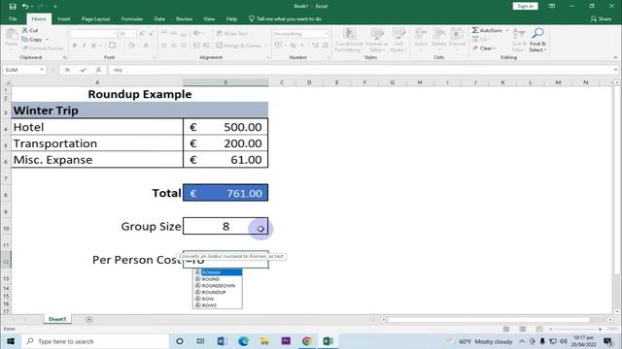Click Tell me what you want to do

pyautogui.click(x=285, y=19)
